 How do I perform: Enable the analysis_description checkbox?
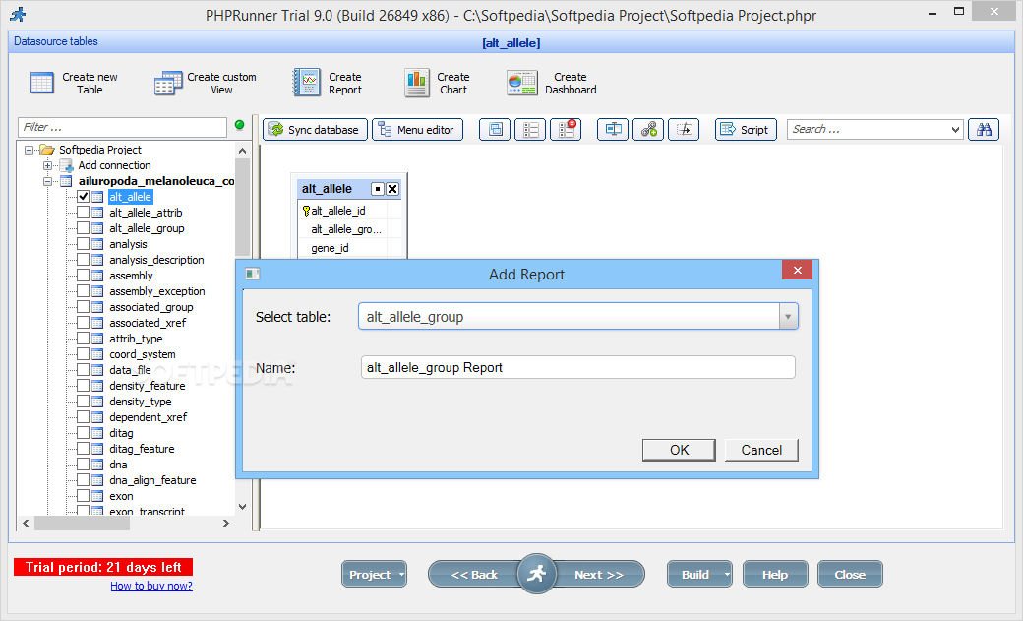pyautogui.click(x=83, y=259)
